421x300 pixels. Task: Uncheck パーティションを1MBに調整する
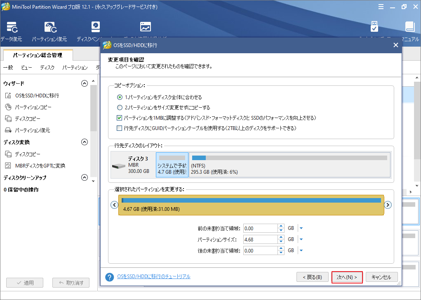(x=119, y=116)
